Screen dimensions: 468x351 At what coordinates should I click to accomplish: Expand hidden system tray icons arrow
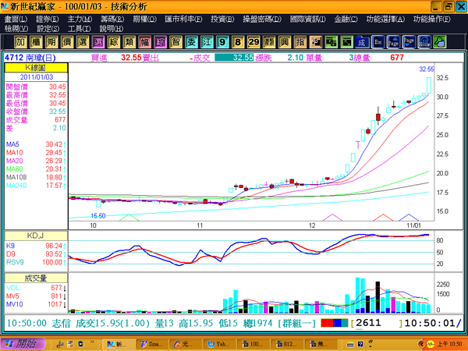421,345
